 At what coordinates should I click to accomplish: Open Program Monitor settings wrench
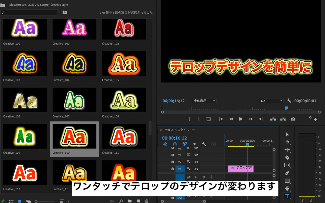[289, 101]
